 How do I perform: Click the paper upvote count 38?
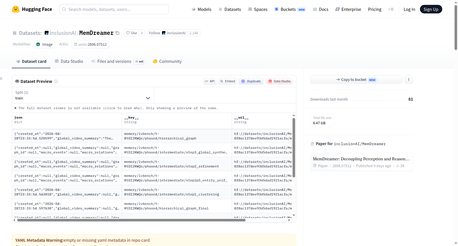click(x=400, y=166)
